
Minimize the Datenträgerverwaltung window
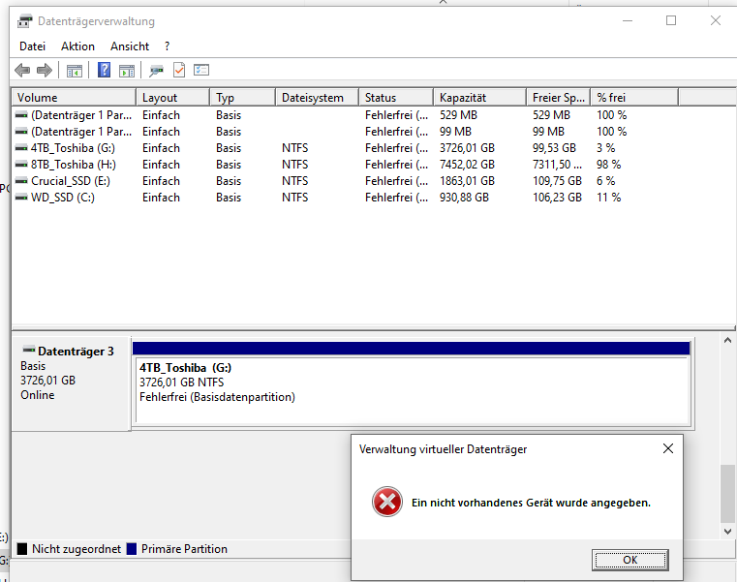628,20
